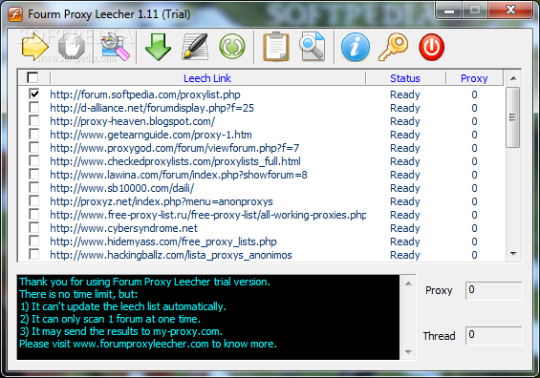Image resolution: width=540 pixels, height=378 pixels.
Task: Click log panel scroll up arrow
Action: [408, 283]
